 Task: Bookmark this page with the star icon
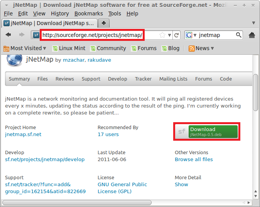(162, 35)
